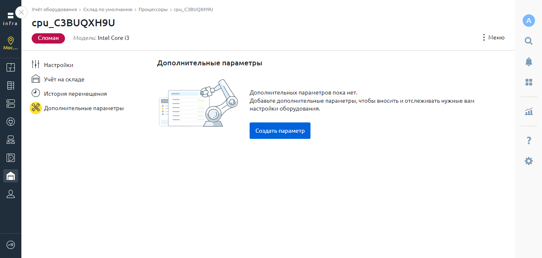This screenshot has height=258, width=542.
Task: Open the statistics chart icon
Action: (x=529, y=111)
